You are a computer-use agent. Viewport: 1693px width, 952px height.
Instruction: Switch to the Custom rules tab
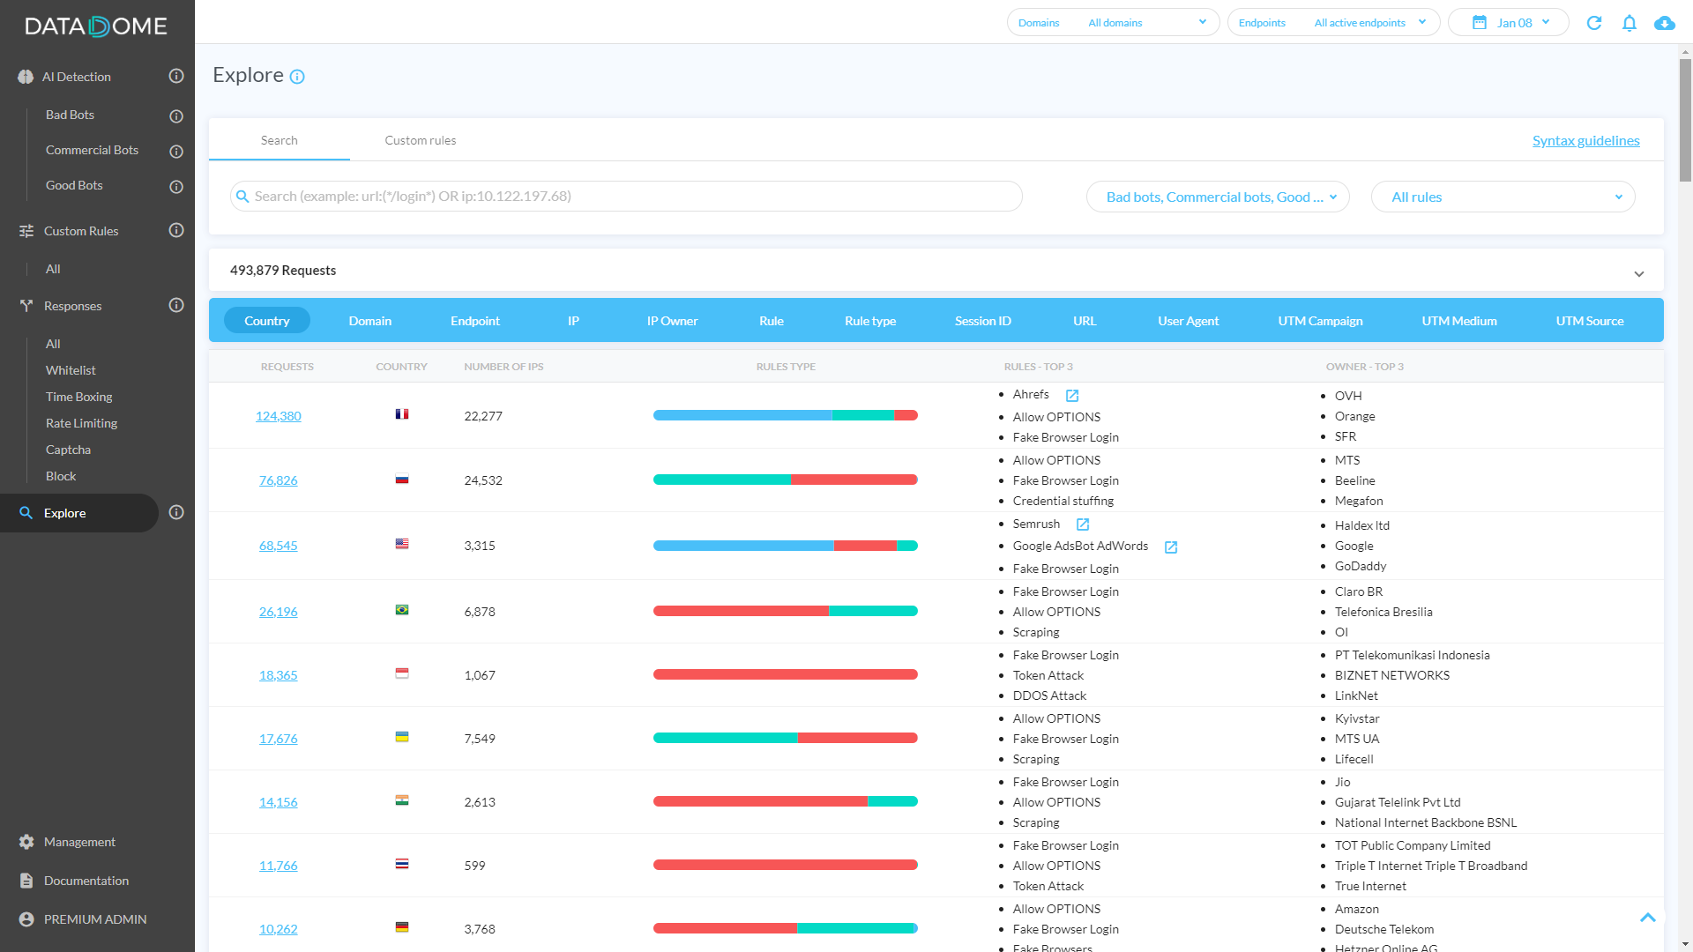coord(421,140)
